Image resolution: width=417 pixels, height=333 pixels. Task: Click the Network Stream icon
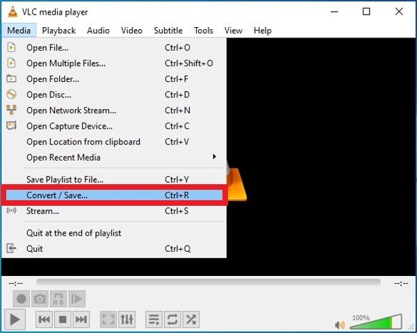click(x=11, y=110)
